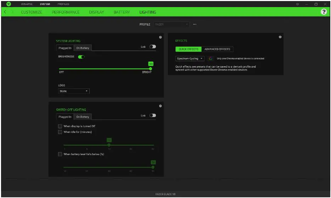Open the help question mark icon
The image size is (331, 198).
coord(324,12)
